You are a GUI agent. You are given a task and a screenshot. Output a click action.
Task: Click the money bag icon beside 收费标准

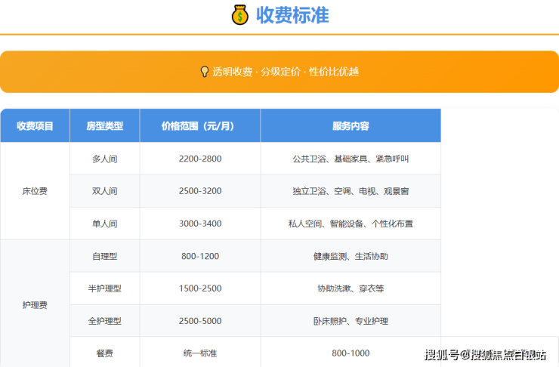click(239, 14)
